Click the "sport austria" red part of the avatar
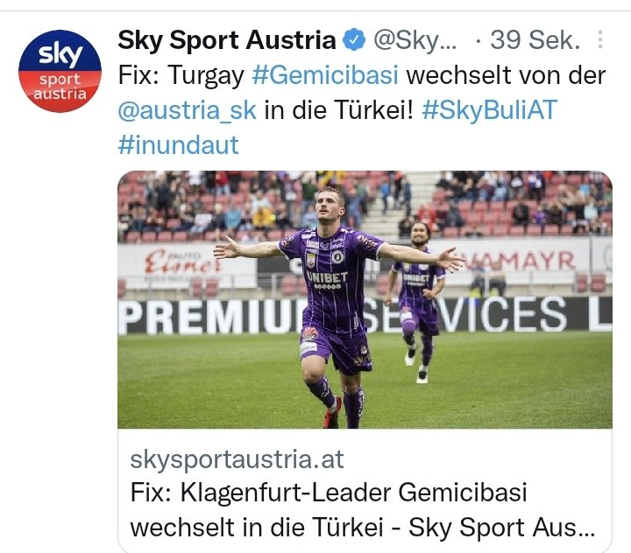The width and height of the screenshot is (631, 553). 60,87
